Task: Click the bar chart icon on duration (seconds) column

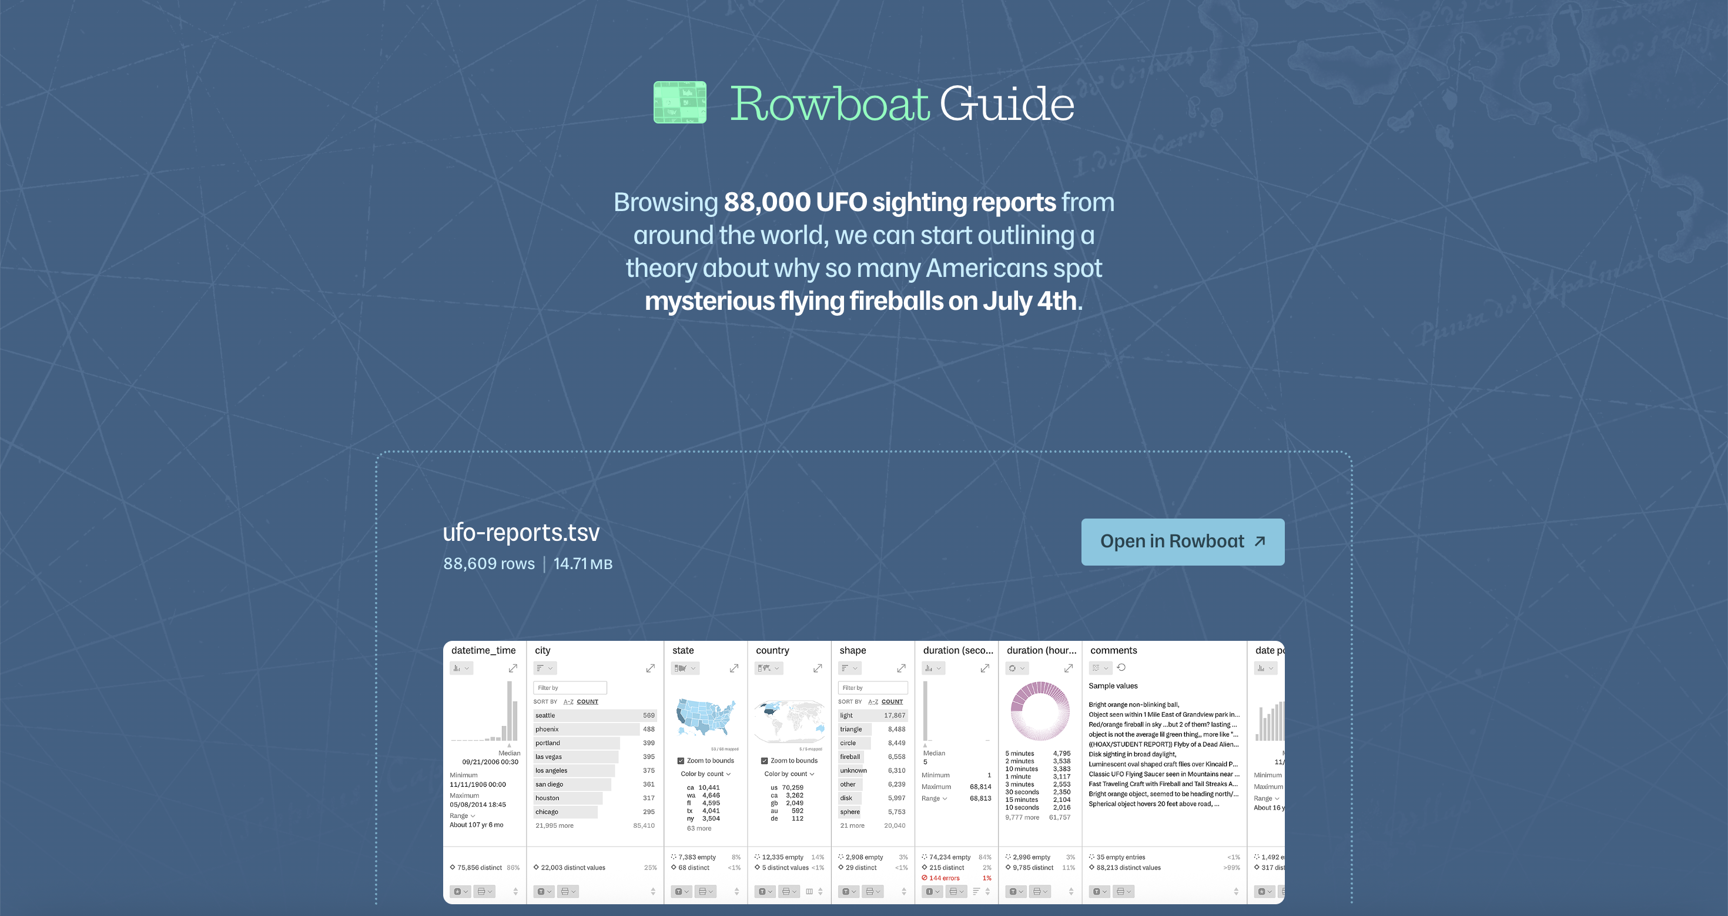Action: point(929,668)
